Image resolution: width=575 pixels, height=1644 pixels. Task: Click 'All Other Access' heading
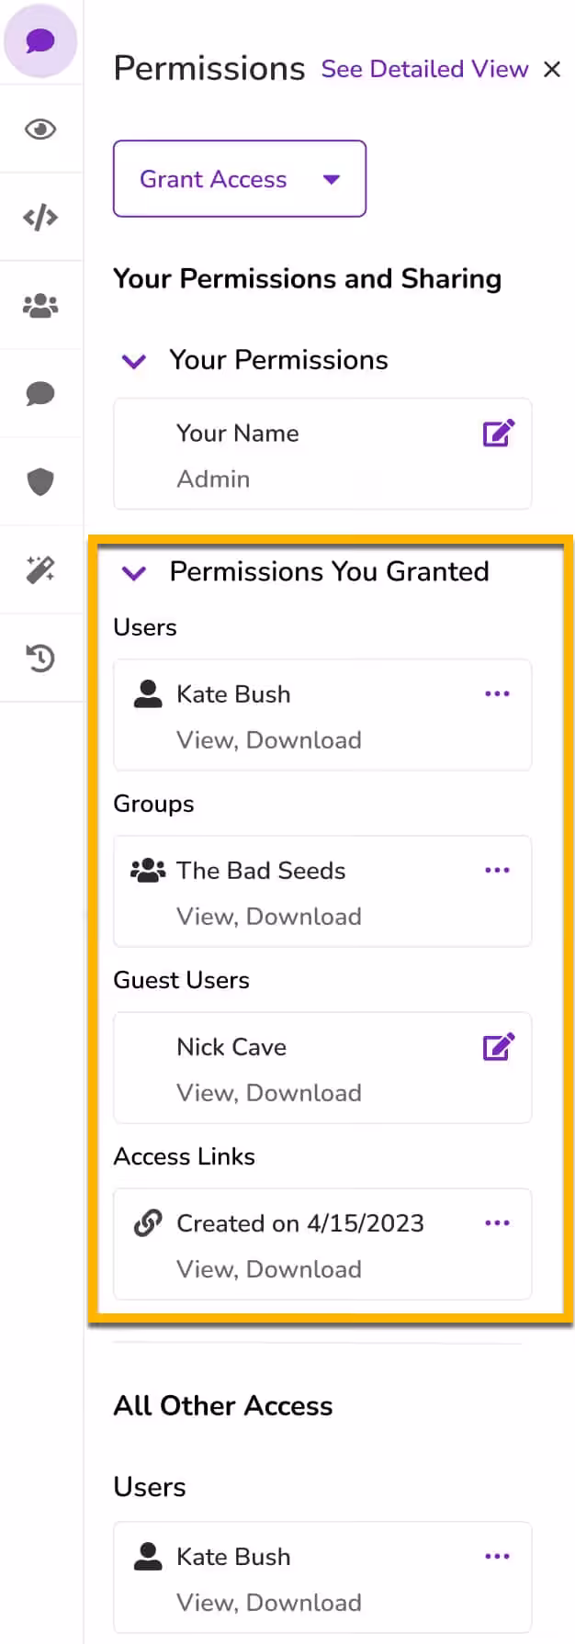(223, 1406)
